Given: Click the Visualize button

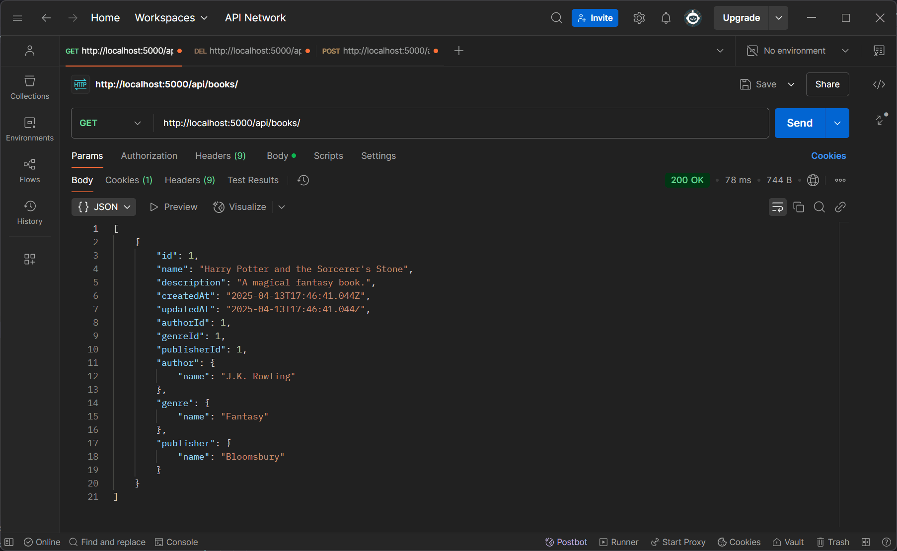Looking at the screenshot, I should pos(240,207).
